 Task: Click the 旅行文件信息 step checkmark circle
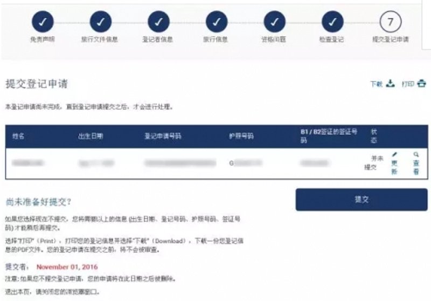101,22
